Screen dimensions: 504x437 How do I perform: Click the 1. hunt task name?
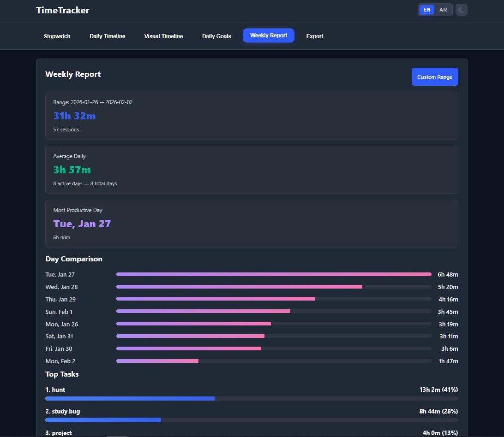point(55,390)
